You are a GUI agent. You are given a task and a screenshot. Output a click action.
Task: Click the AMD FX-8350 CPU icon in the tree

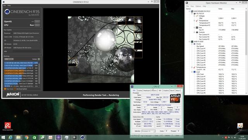pos(192,42)
